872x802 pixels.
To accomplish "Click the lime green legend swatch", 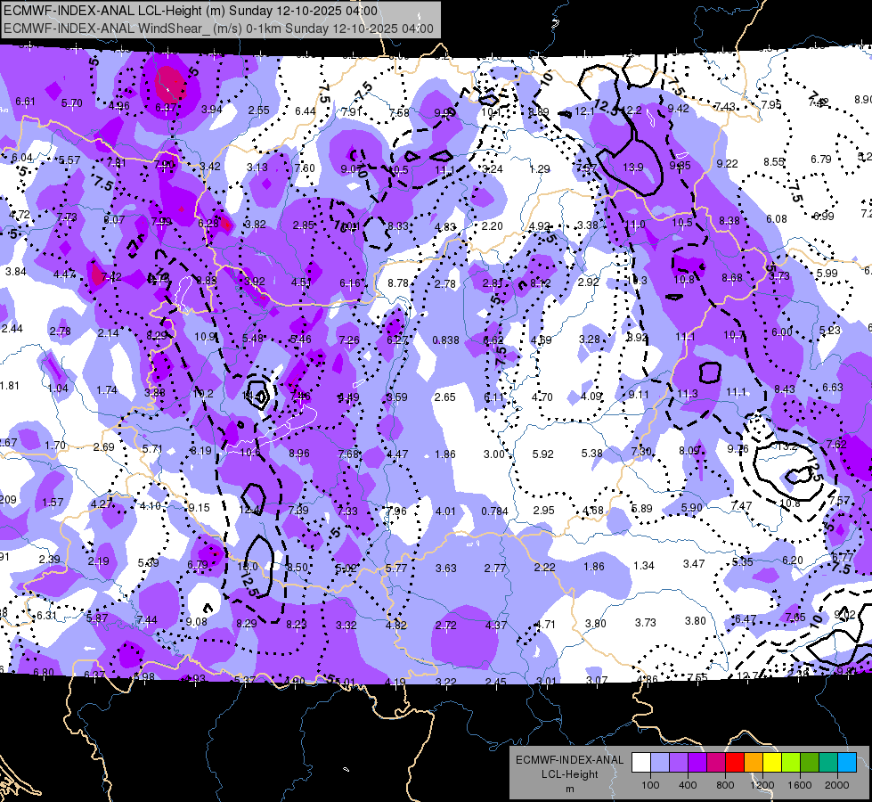I will coord(791,762).
